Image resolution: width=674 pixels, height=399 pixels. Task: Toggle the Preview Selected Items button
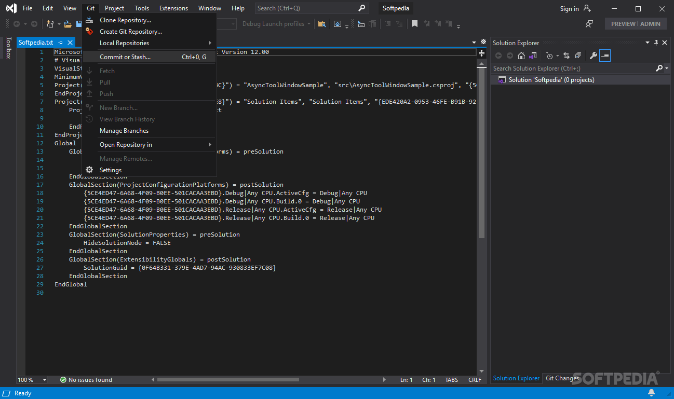tap(605, 56)
